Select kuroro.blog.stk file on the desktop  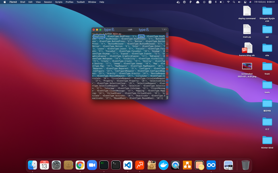247,49
